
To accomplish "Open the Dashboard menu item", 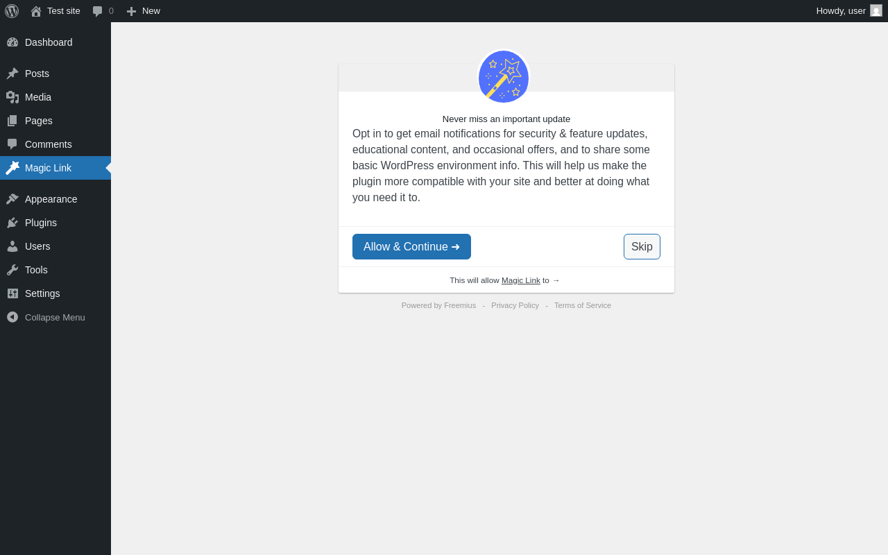I will tap(55, 42).
